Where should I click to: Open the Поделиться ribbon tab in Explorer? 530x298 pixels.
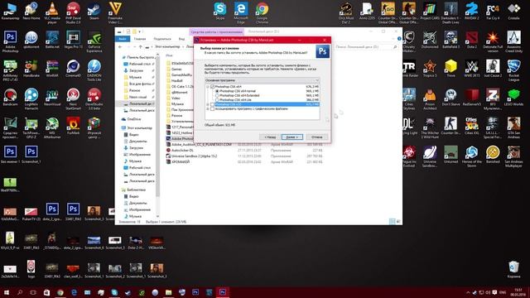(162, 39)
